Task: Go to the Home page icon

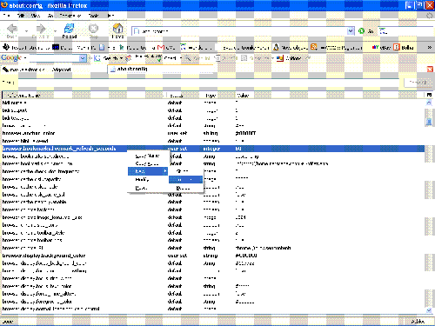Action: (x=117, y=31)
